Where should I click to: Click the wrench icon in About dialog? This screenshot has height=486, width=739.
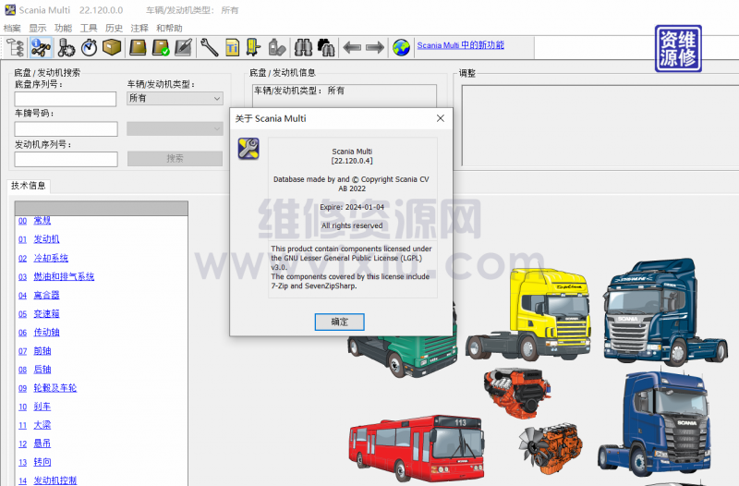[x=248, y=149]
